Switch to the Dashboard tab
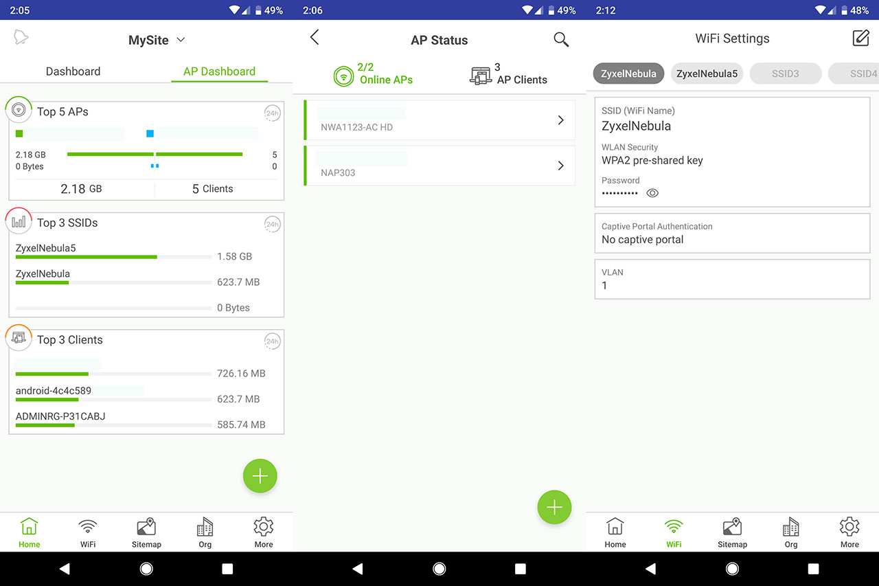The width and height of the screenshot is (879, 586). pos(73,71)
